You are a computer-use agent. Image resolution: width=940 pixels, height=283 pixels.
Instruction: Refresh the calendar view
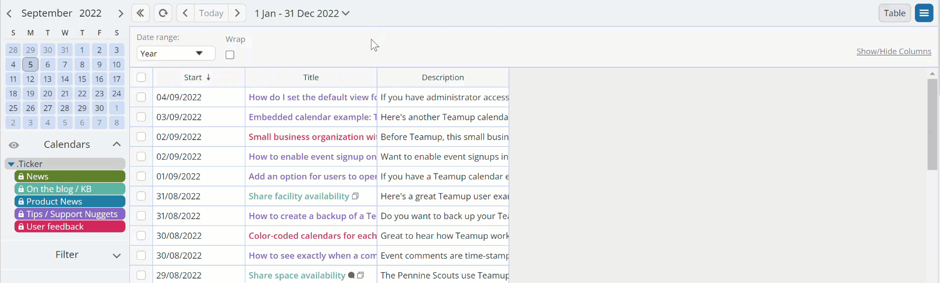coord(163,13)
